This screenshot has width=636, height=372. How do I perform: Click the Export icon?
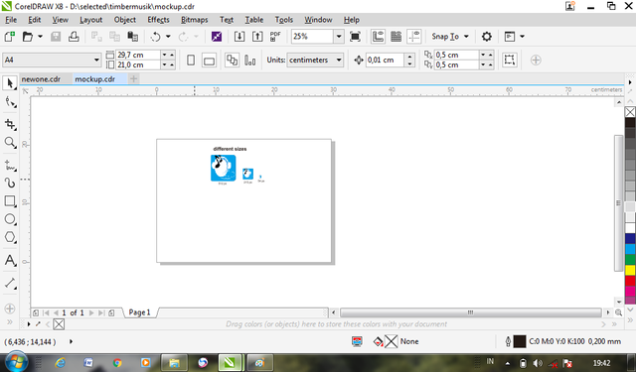257,37
